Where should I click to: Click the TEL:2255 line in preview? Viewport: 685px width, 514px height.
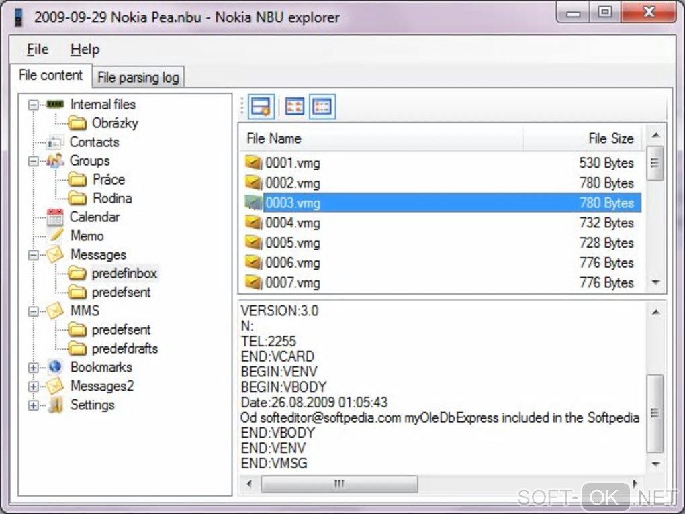click(x=268, y=341)
